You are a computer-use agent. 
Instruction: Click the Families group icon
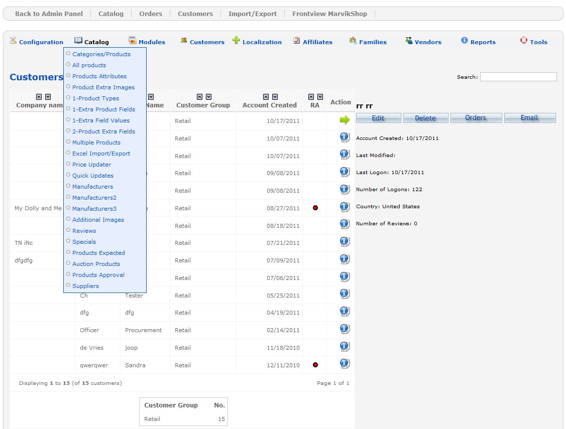point(353,40)
